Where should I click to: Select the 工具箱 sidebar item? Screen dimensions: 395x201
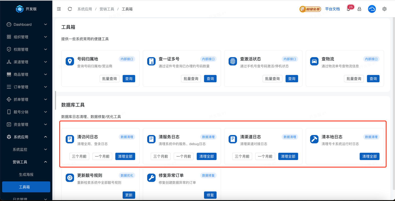[26, 187]
